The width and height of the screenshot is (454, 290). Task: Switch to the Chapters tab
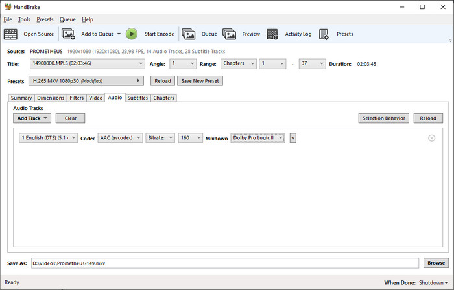point(163,98)
